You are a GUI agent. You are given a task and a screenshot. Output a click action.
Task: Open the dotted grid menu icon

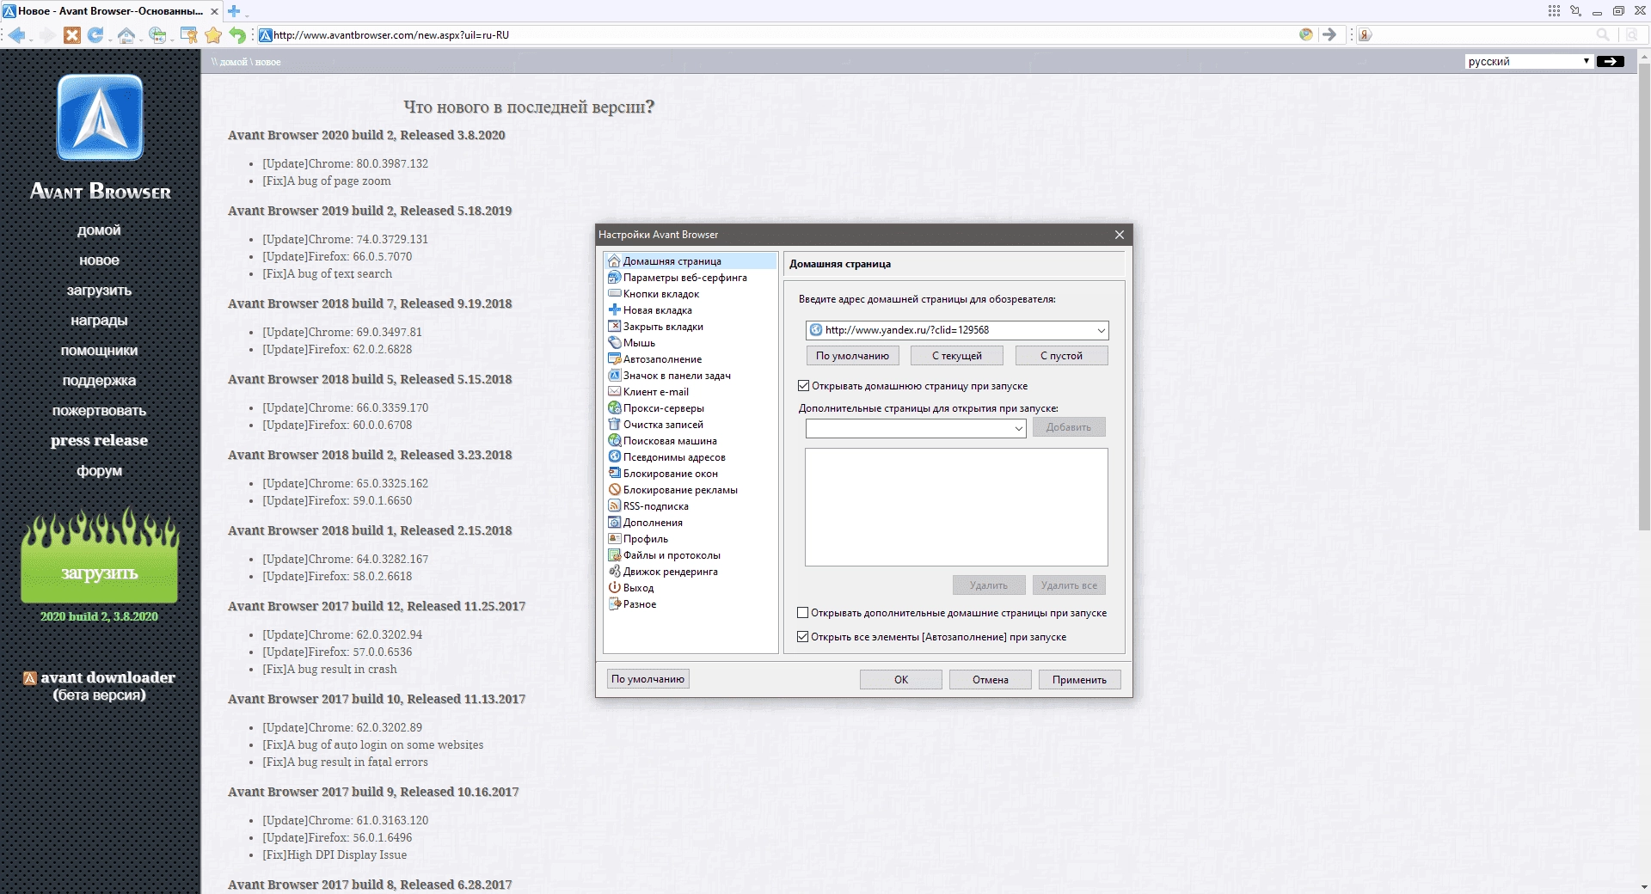click(1554, 11)
